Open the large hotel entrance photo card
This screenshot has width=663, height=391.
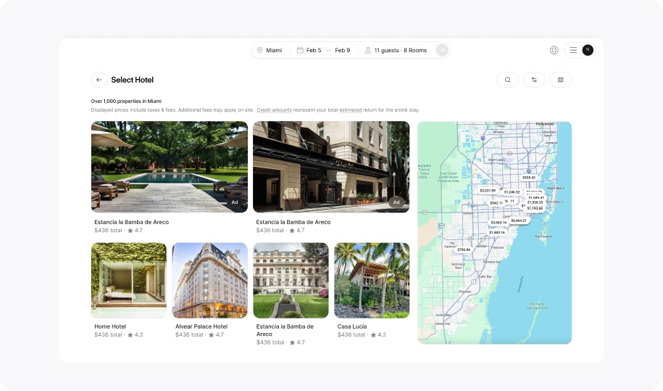tap(331, 167)
